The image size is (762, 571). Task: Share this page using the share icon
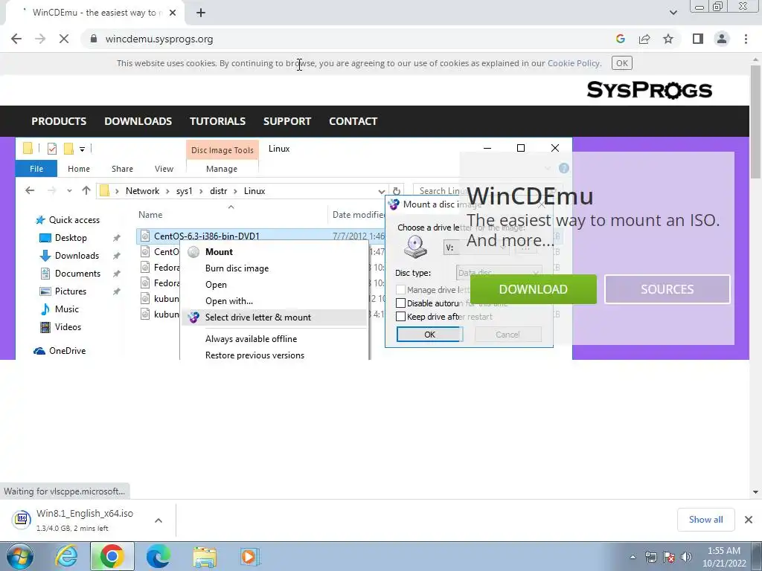644,39
